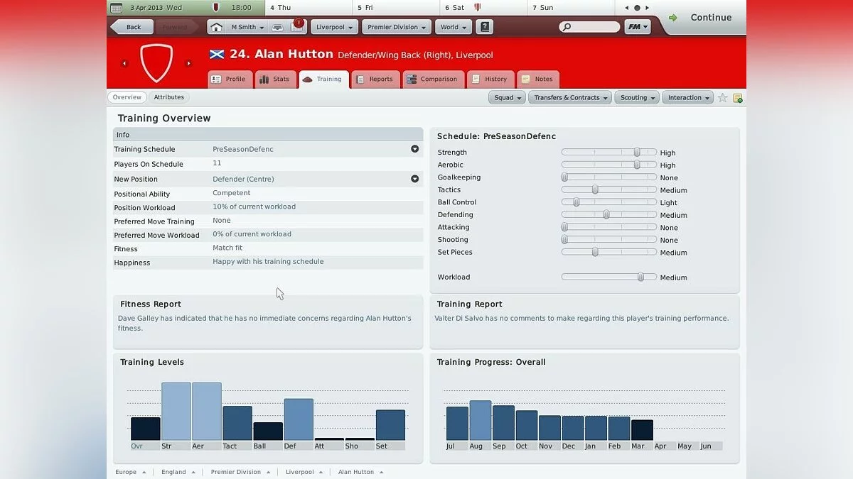This screenshot has width=853, height=479.
Task: Click the Workload slider handle
Action: pyautogui.click(x=640, y=277)
